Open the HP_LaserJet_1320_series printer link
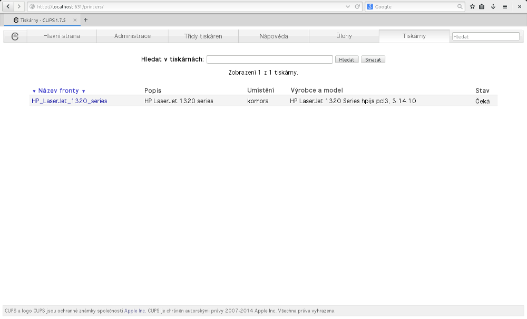 69,101
